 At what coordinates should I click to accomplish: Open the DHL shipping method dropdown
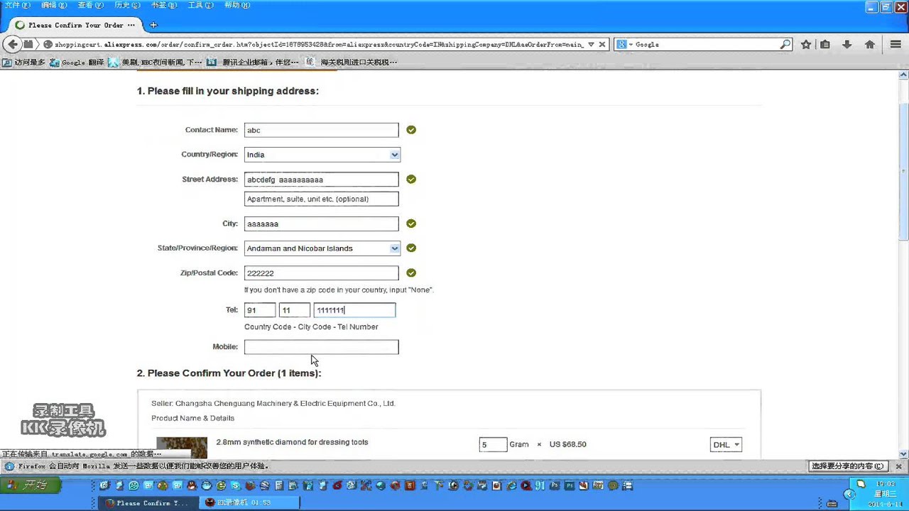(x=726, y=445)
